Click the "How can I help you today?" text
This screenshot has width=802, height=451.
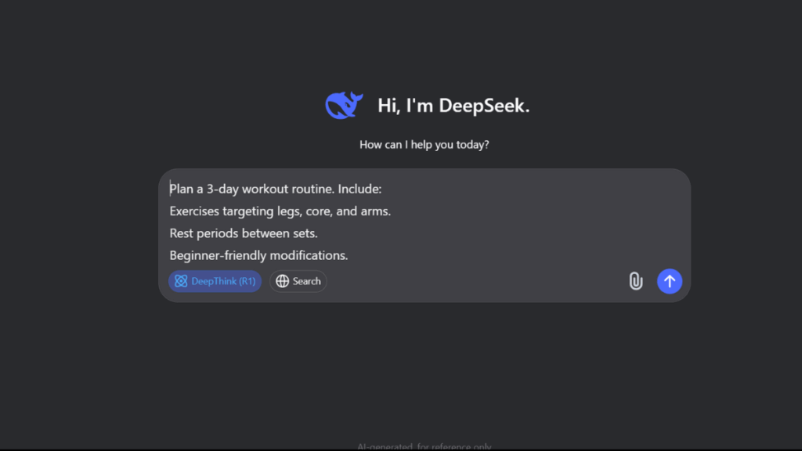point(424,145)
